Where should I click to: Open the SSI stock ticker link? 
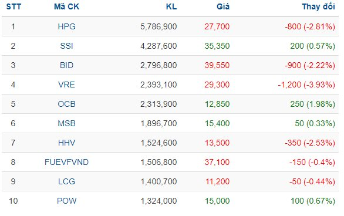(x=66, y=46)
